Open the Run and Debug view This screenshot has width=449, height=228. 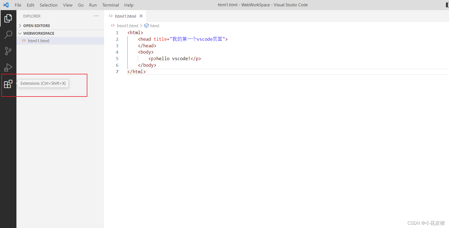click(8, 68)
